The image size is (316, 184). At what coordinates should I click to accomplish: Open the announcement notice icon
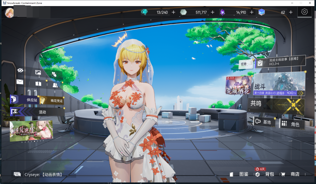click(38, 84)
